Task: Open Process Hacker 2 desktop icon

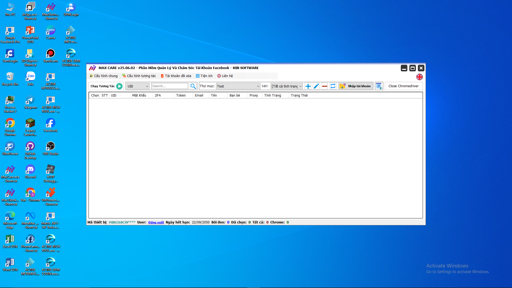Action: [x=10, y=104]
